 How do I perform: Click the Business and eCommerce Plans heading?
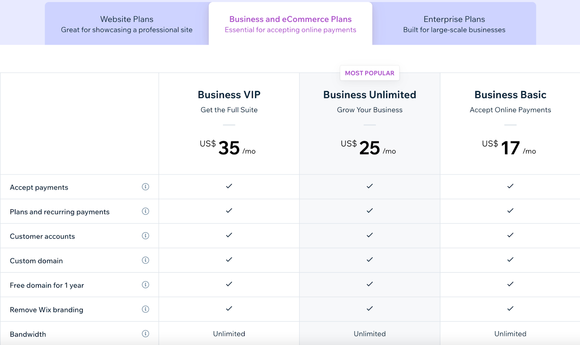[290, 19]
